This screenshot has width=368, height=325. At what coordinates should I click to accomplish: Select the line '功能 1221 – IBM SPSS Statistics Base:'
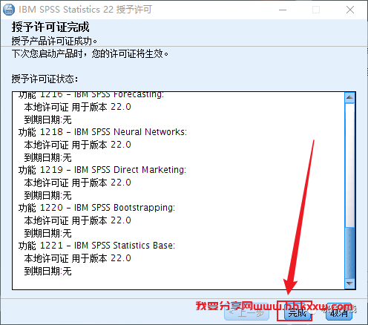coord(96,246)
